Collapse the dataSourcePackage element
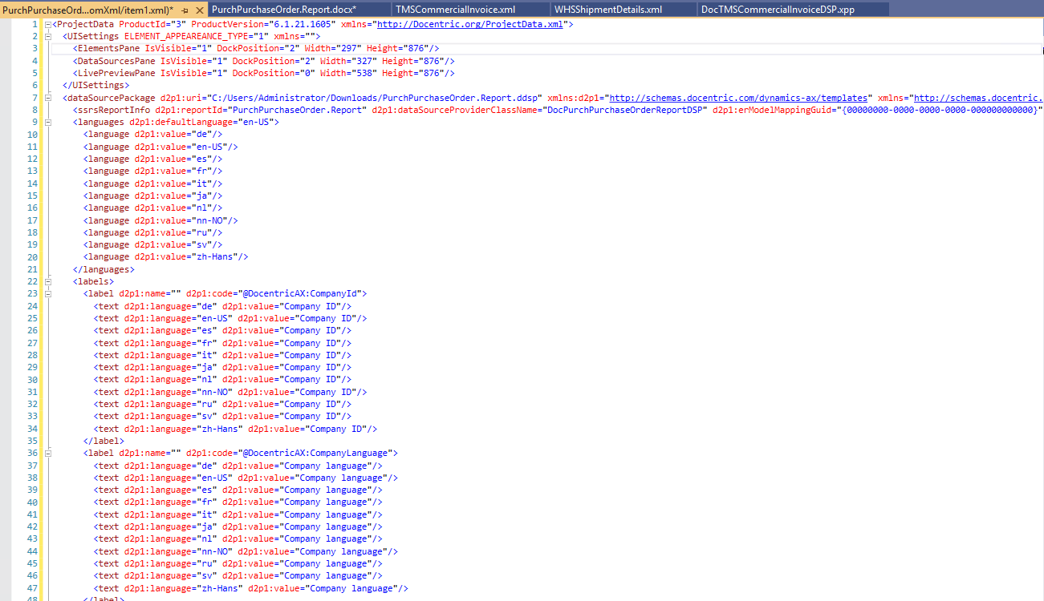The width and height of the screenshot is (1044, 601). point(48,98)
